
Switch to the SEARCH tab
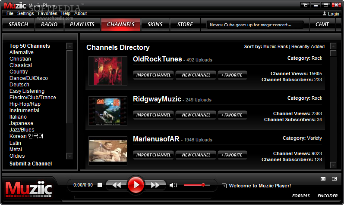[19, 24]
